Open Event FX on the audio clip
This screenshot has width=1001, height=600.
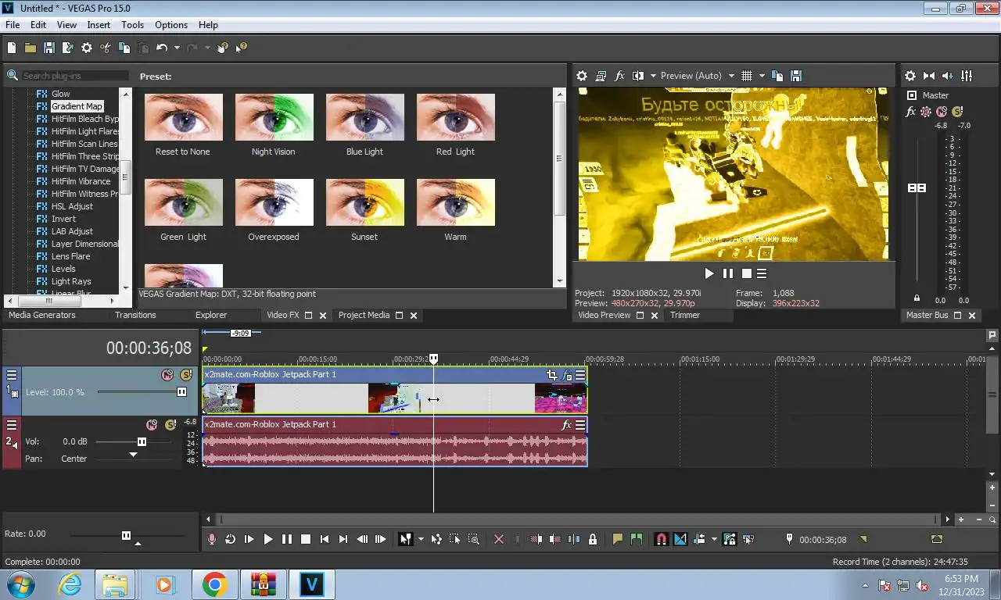[567, 425]
